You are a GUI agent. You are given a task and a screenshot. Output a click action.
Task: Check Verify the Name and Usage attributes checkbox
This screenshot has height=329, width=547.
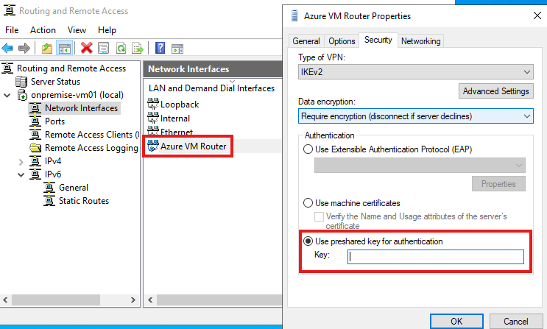pyautogui.click(x=319, y=216)
